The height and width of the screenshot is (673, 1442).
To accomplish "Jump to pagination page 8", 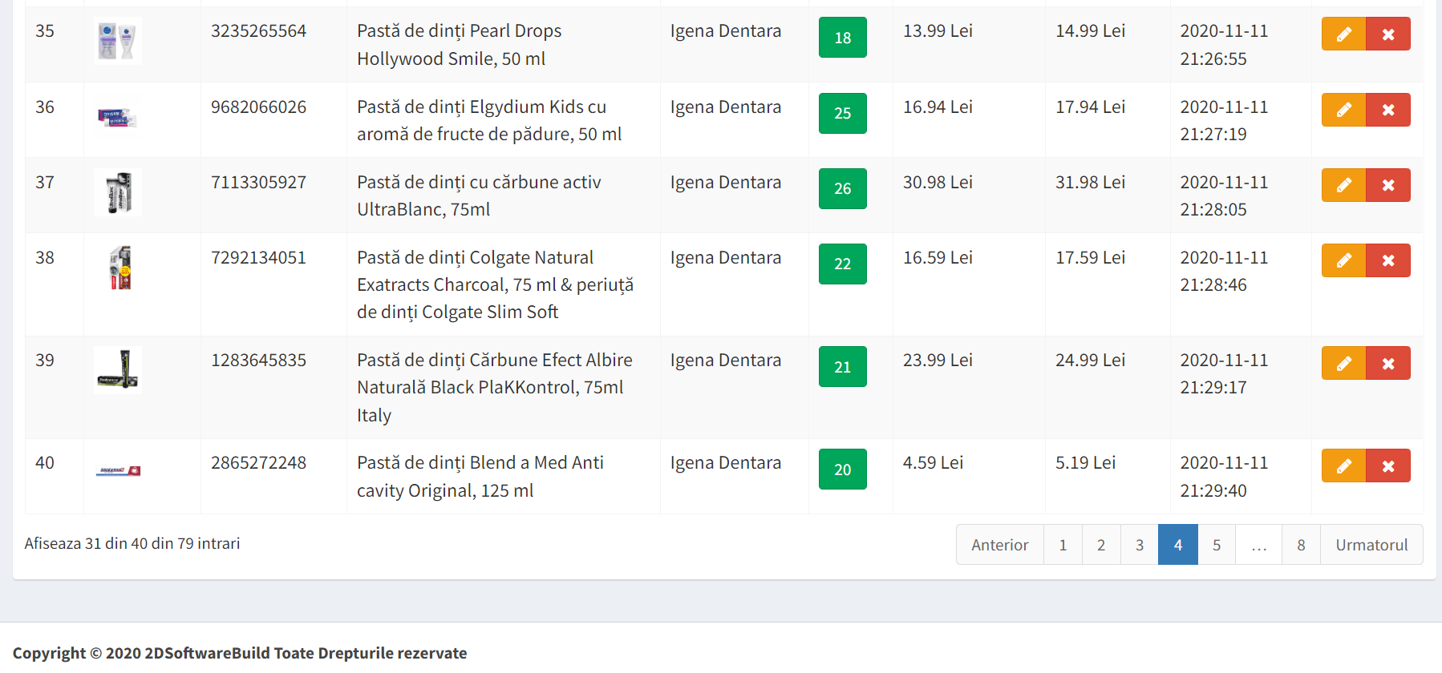I will pos(1301,545).
